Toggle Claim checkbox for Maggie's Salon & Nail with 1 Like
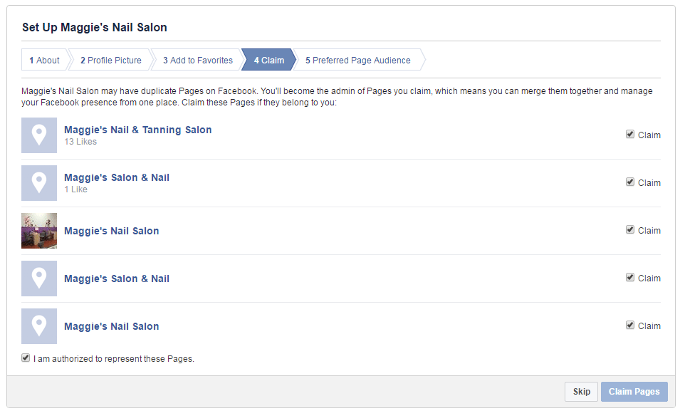 coord(630,182)
